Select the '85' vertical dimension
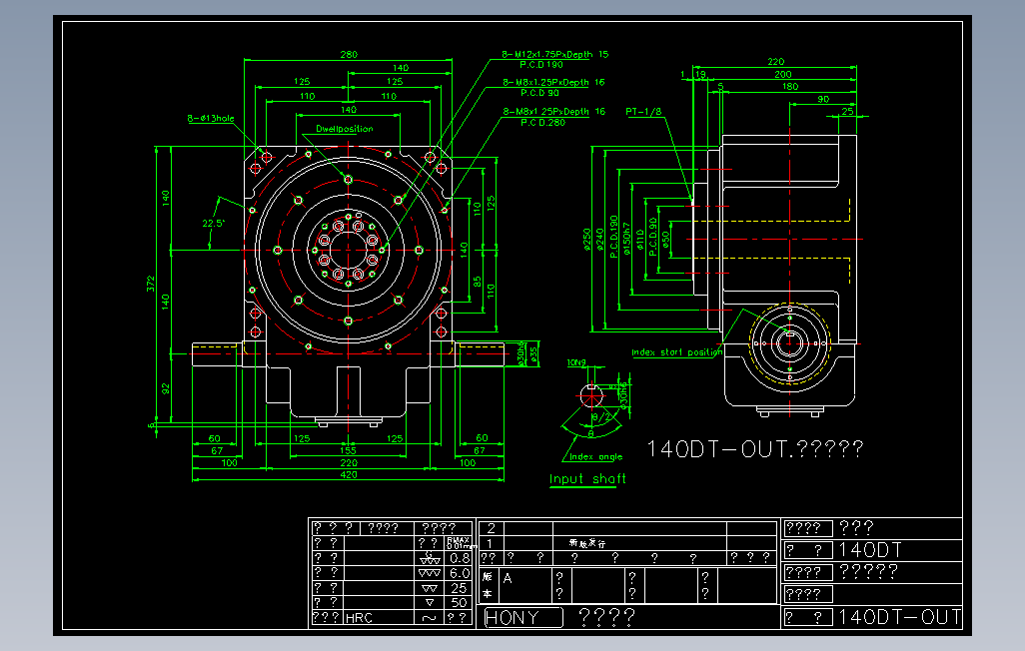 tap(478, 282)
